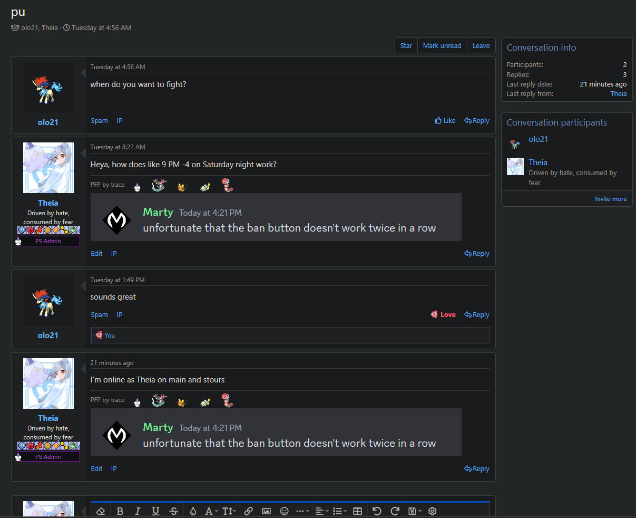Click the redo arrow in the editor
The image size is (636, 518).
pos(395,511)
